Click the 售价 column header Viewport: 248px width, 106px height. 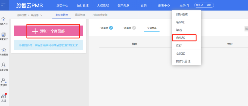coord(230,44)
